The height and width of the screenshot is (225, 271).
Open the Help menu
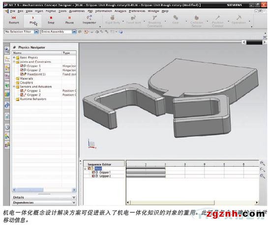(x=165, y=11)
